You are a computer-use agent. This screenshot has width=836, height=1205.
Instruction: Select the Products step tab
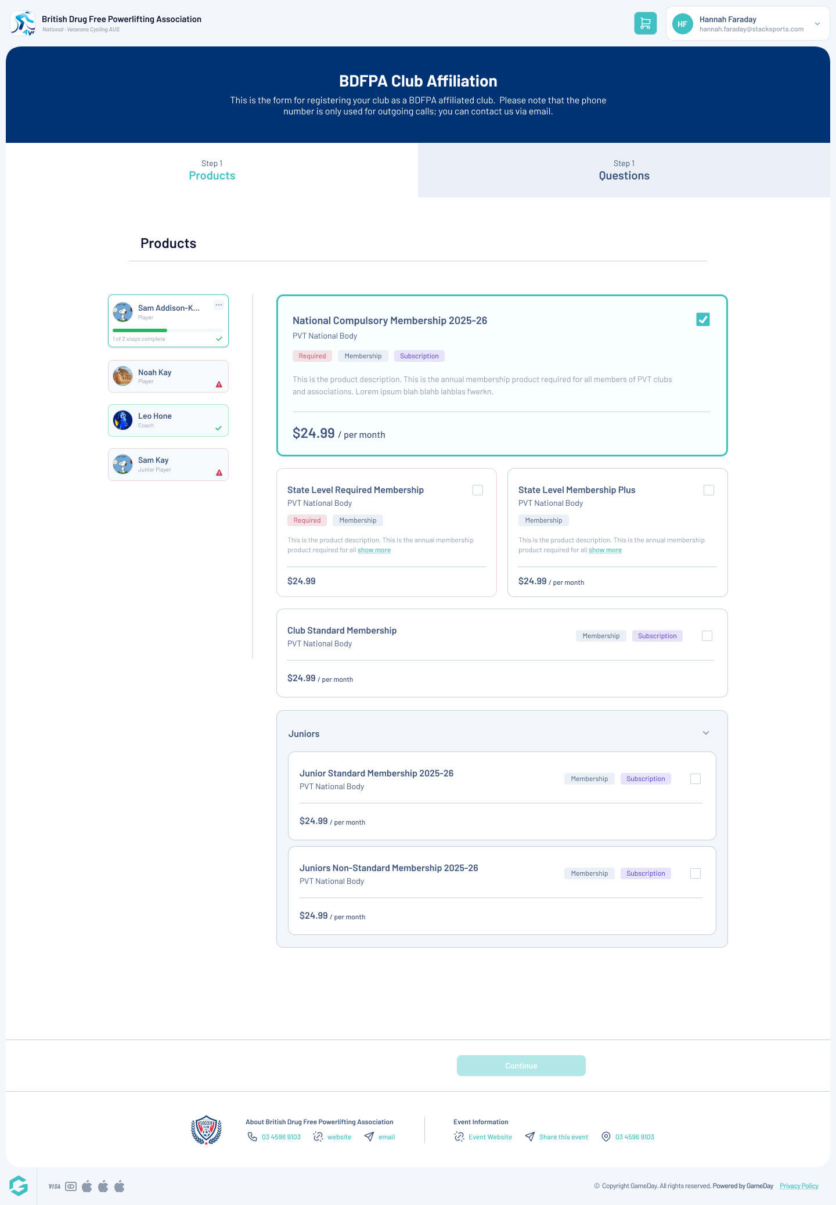pos(212,170)
